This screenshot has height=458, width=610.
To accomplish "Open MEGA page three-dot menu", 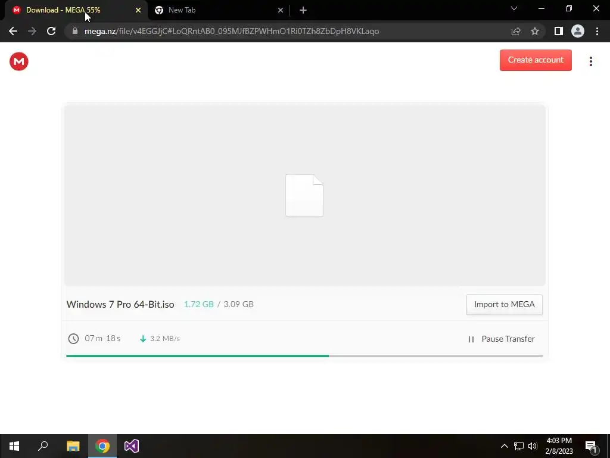I will [x=590, y=61].
